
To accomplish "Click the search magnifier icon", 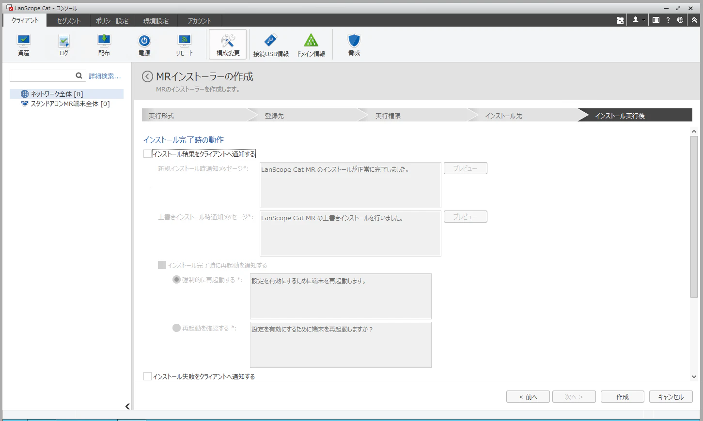I will click(x=79, y=75).
